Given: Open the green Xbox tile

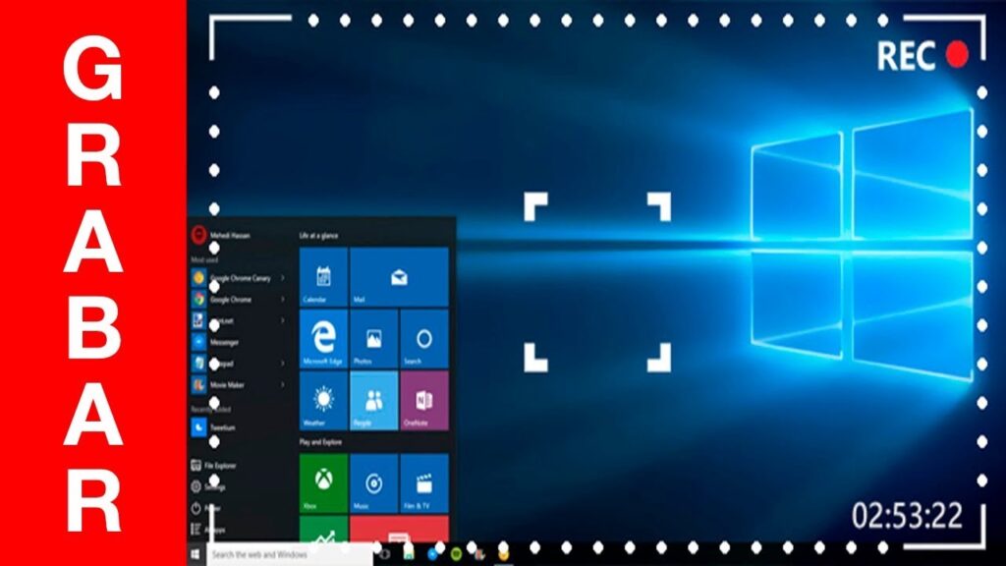Looking at the screenshot, I should pos(323,483).
